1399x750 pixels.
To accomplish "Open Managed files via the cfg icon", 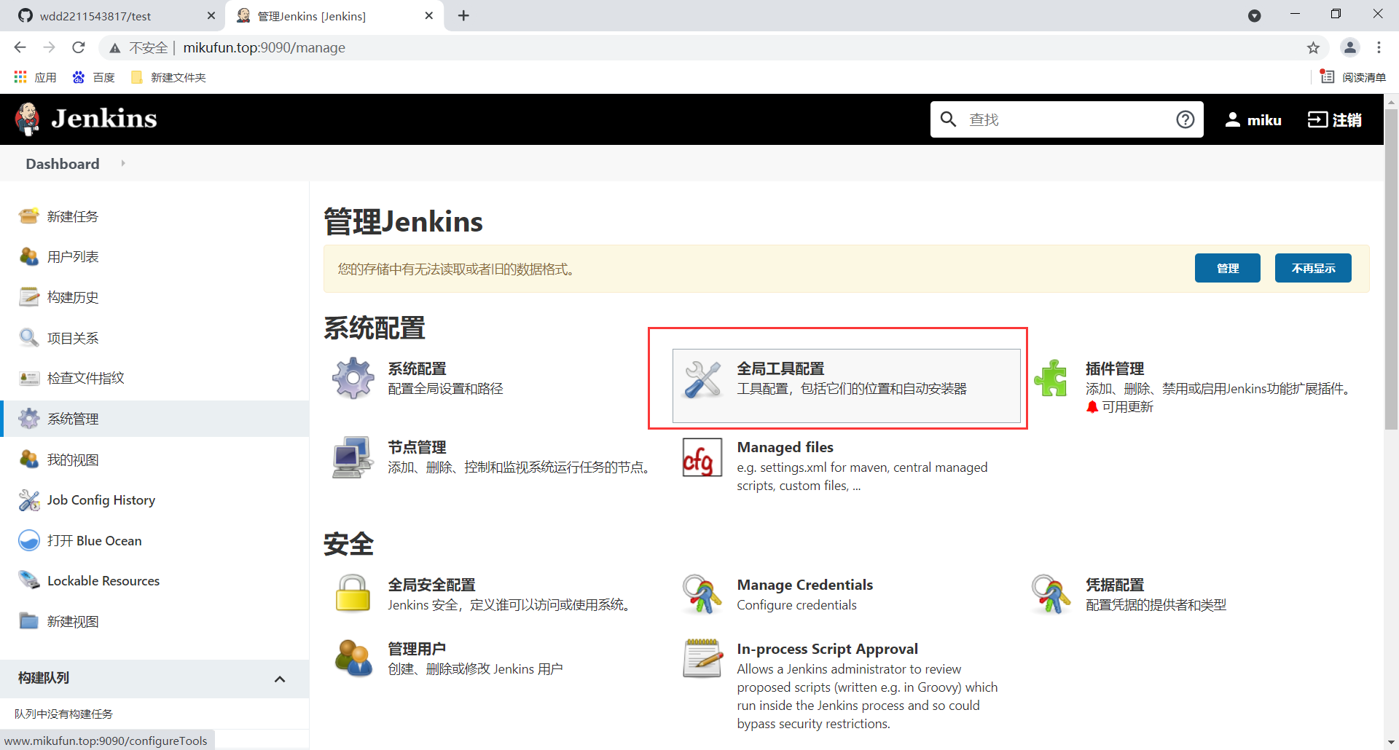I will pyautogui.click(x=702, y=457).
